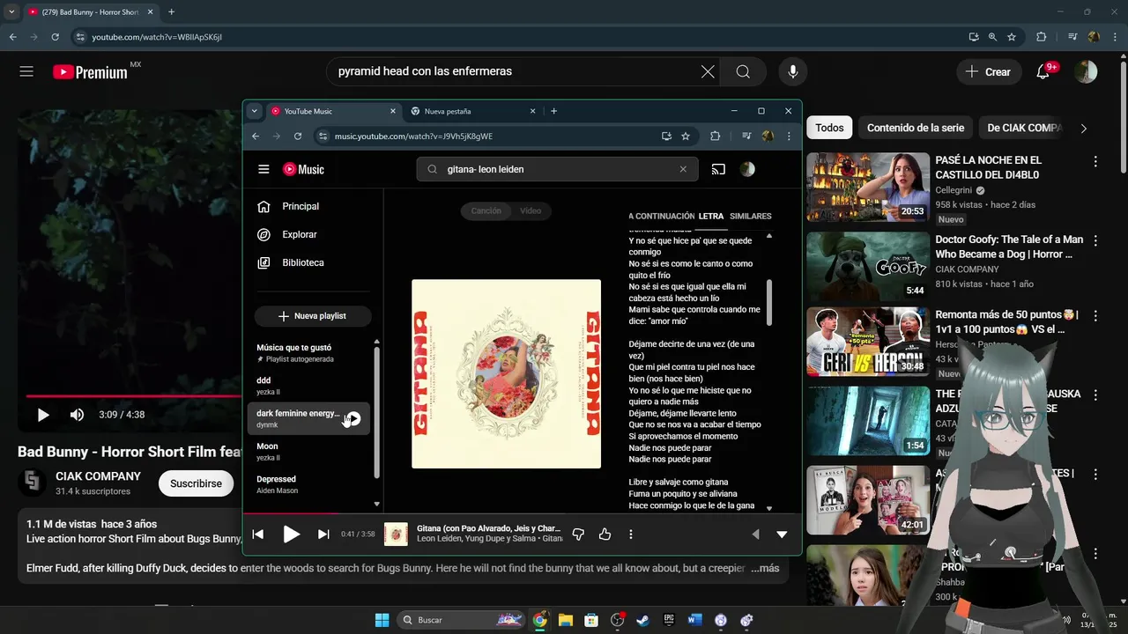Image resolution: width=1128 pixels, height=634 pixels.
Task: Play the Bad Bunny video
Action: coord(43,415)
